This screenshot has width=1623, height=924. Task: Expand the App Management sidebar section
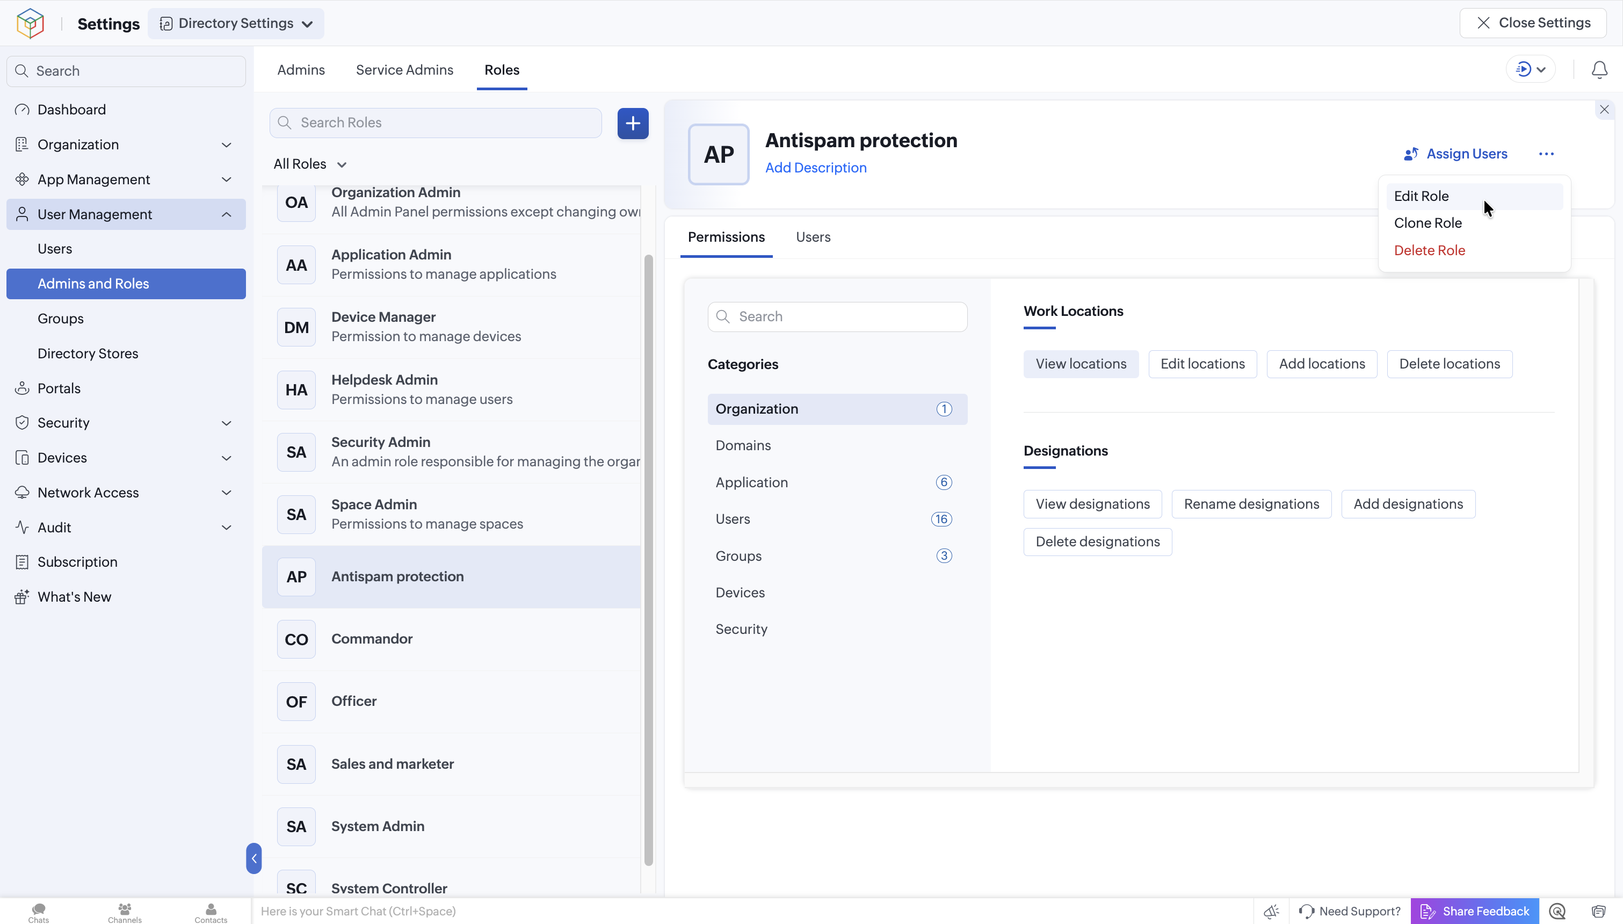[x=126, y=179]
